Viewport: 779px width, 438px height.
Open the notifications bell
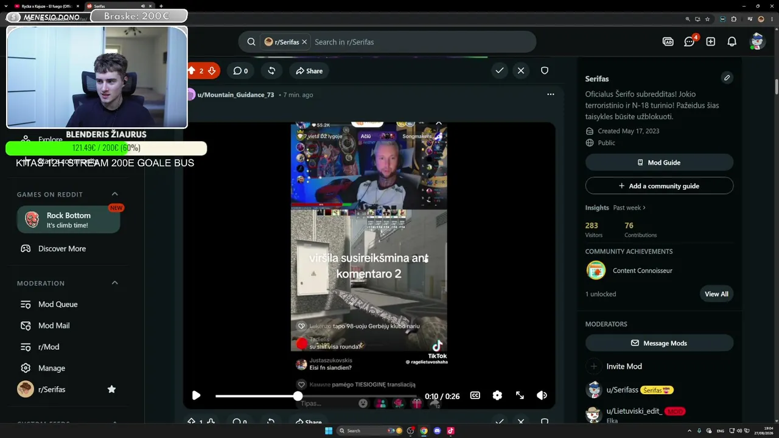(x=732, y=41)
